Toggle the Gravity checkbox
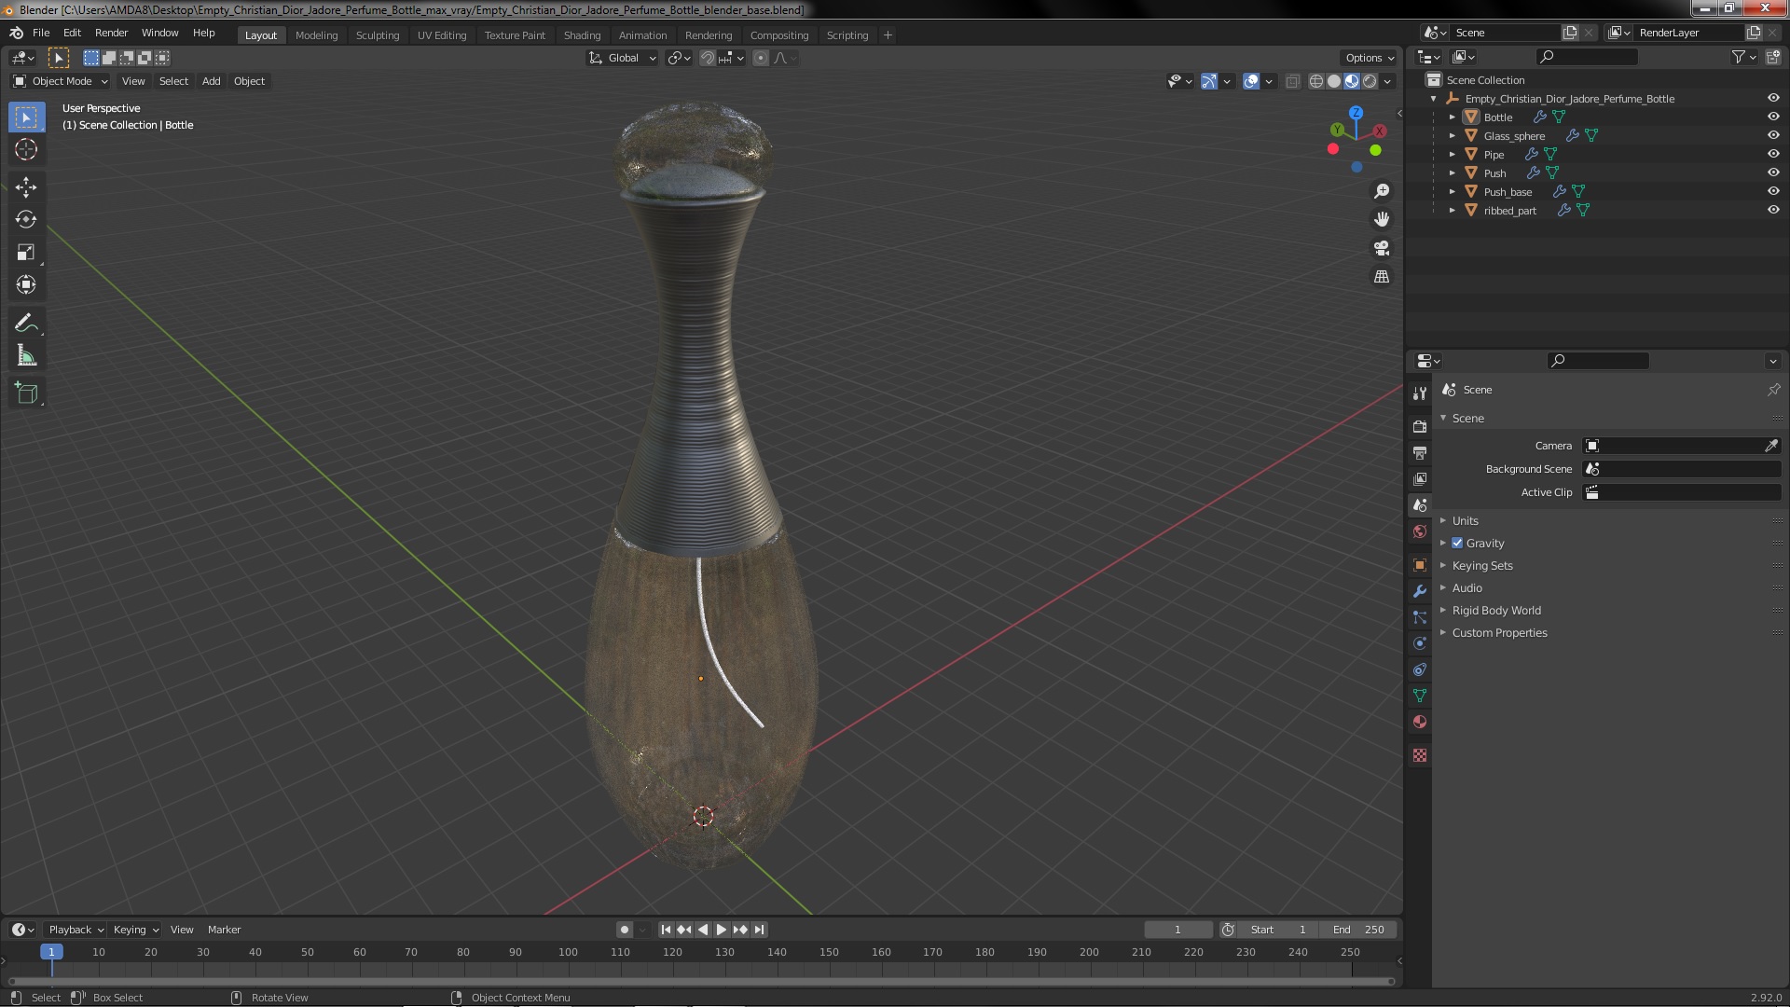Viewport: 1790px width, 1007px height. 1457,543
